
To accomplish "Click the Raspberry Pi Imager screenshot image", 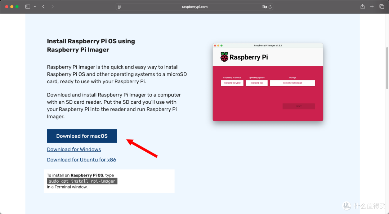I will (x=268, y=82).
